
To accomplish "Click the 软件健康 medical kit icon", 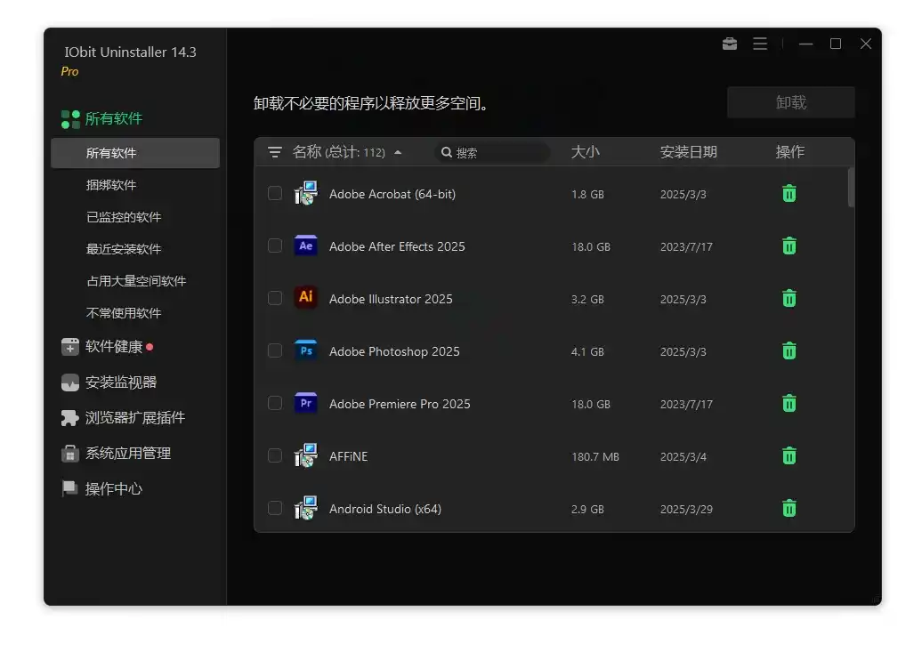I will click(70, 347).
